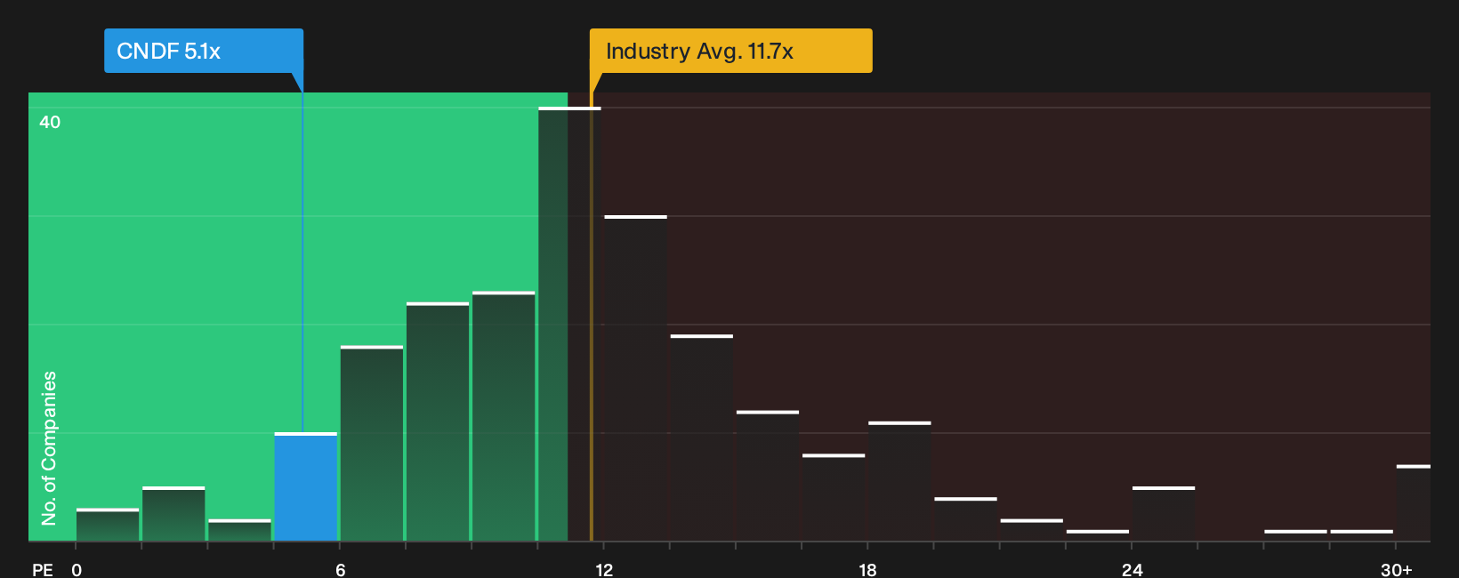Screen dimensions: 1459x578
Task: Select the tallest histogram bar near 40
Action: point(569,325)
